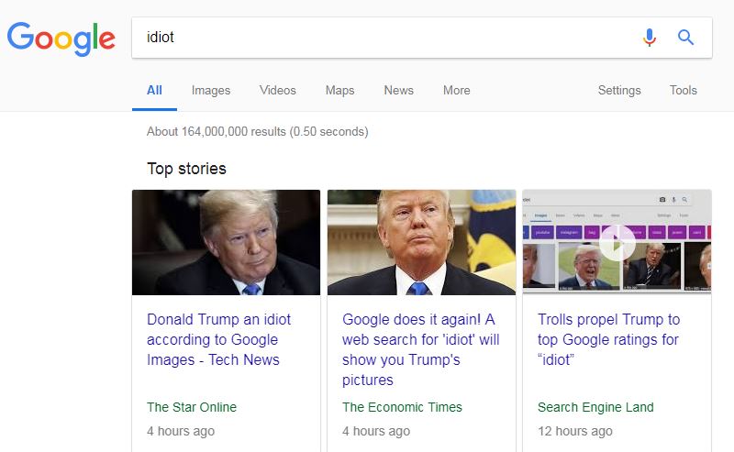Click the blue magnifying glass search icon
The height and width of the screenshot is (452, 734).
tap(685, 37)
